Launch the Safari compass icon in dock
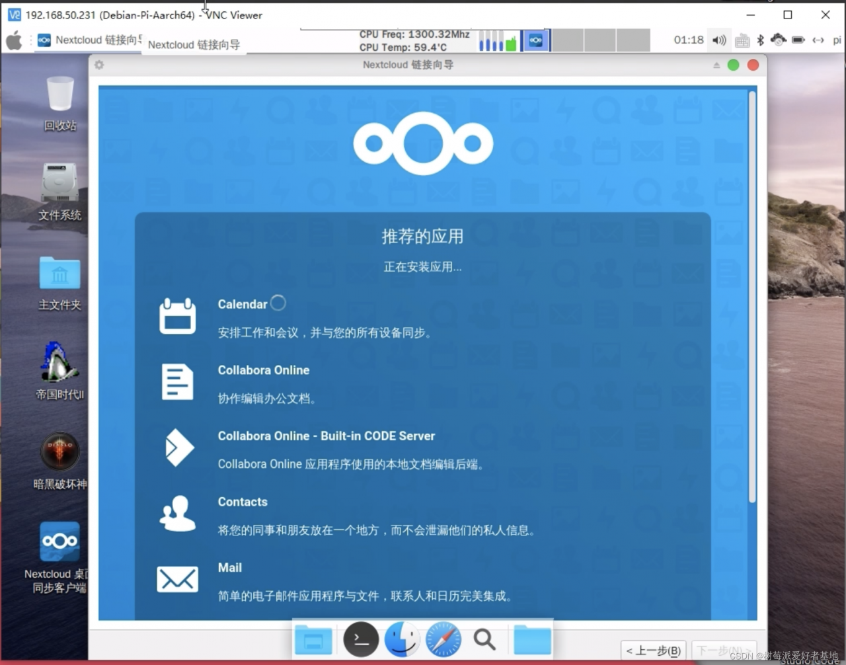The height and width of the screenshot is (665, 846). coord(443,639)
